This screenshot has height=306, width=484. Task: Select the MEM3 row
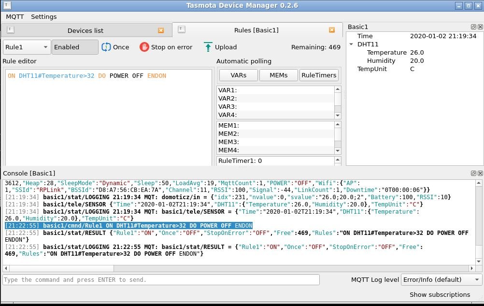(276, 142)
